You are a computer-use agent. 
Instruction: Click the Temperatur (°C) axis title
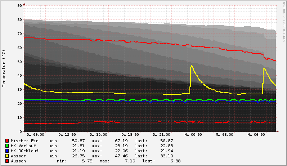click(4, 68)
